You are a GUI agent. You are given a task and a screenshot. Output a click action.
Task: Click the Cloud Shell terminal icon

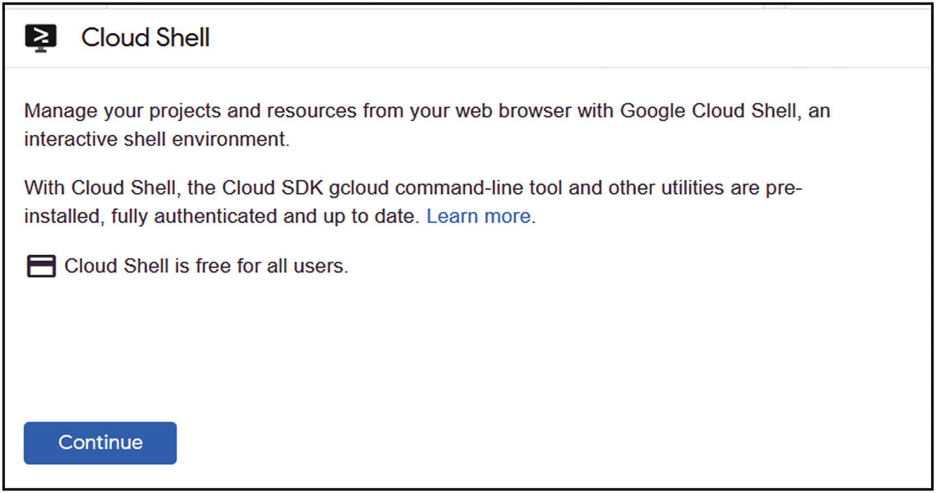click(41, 38)
